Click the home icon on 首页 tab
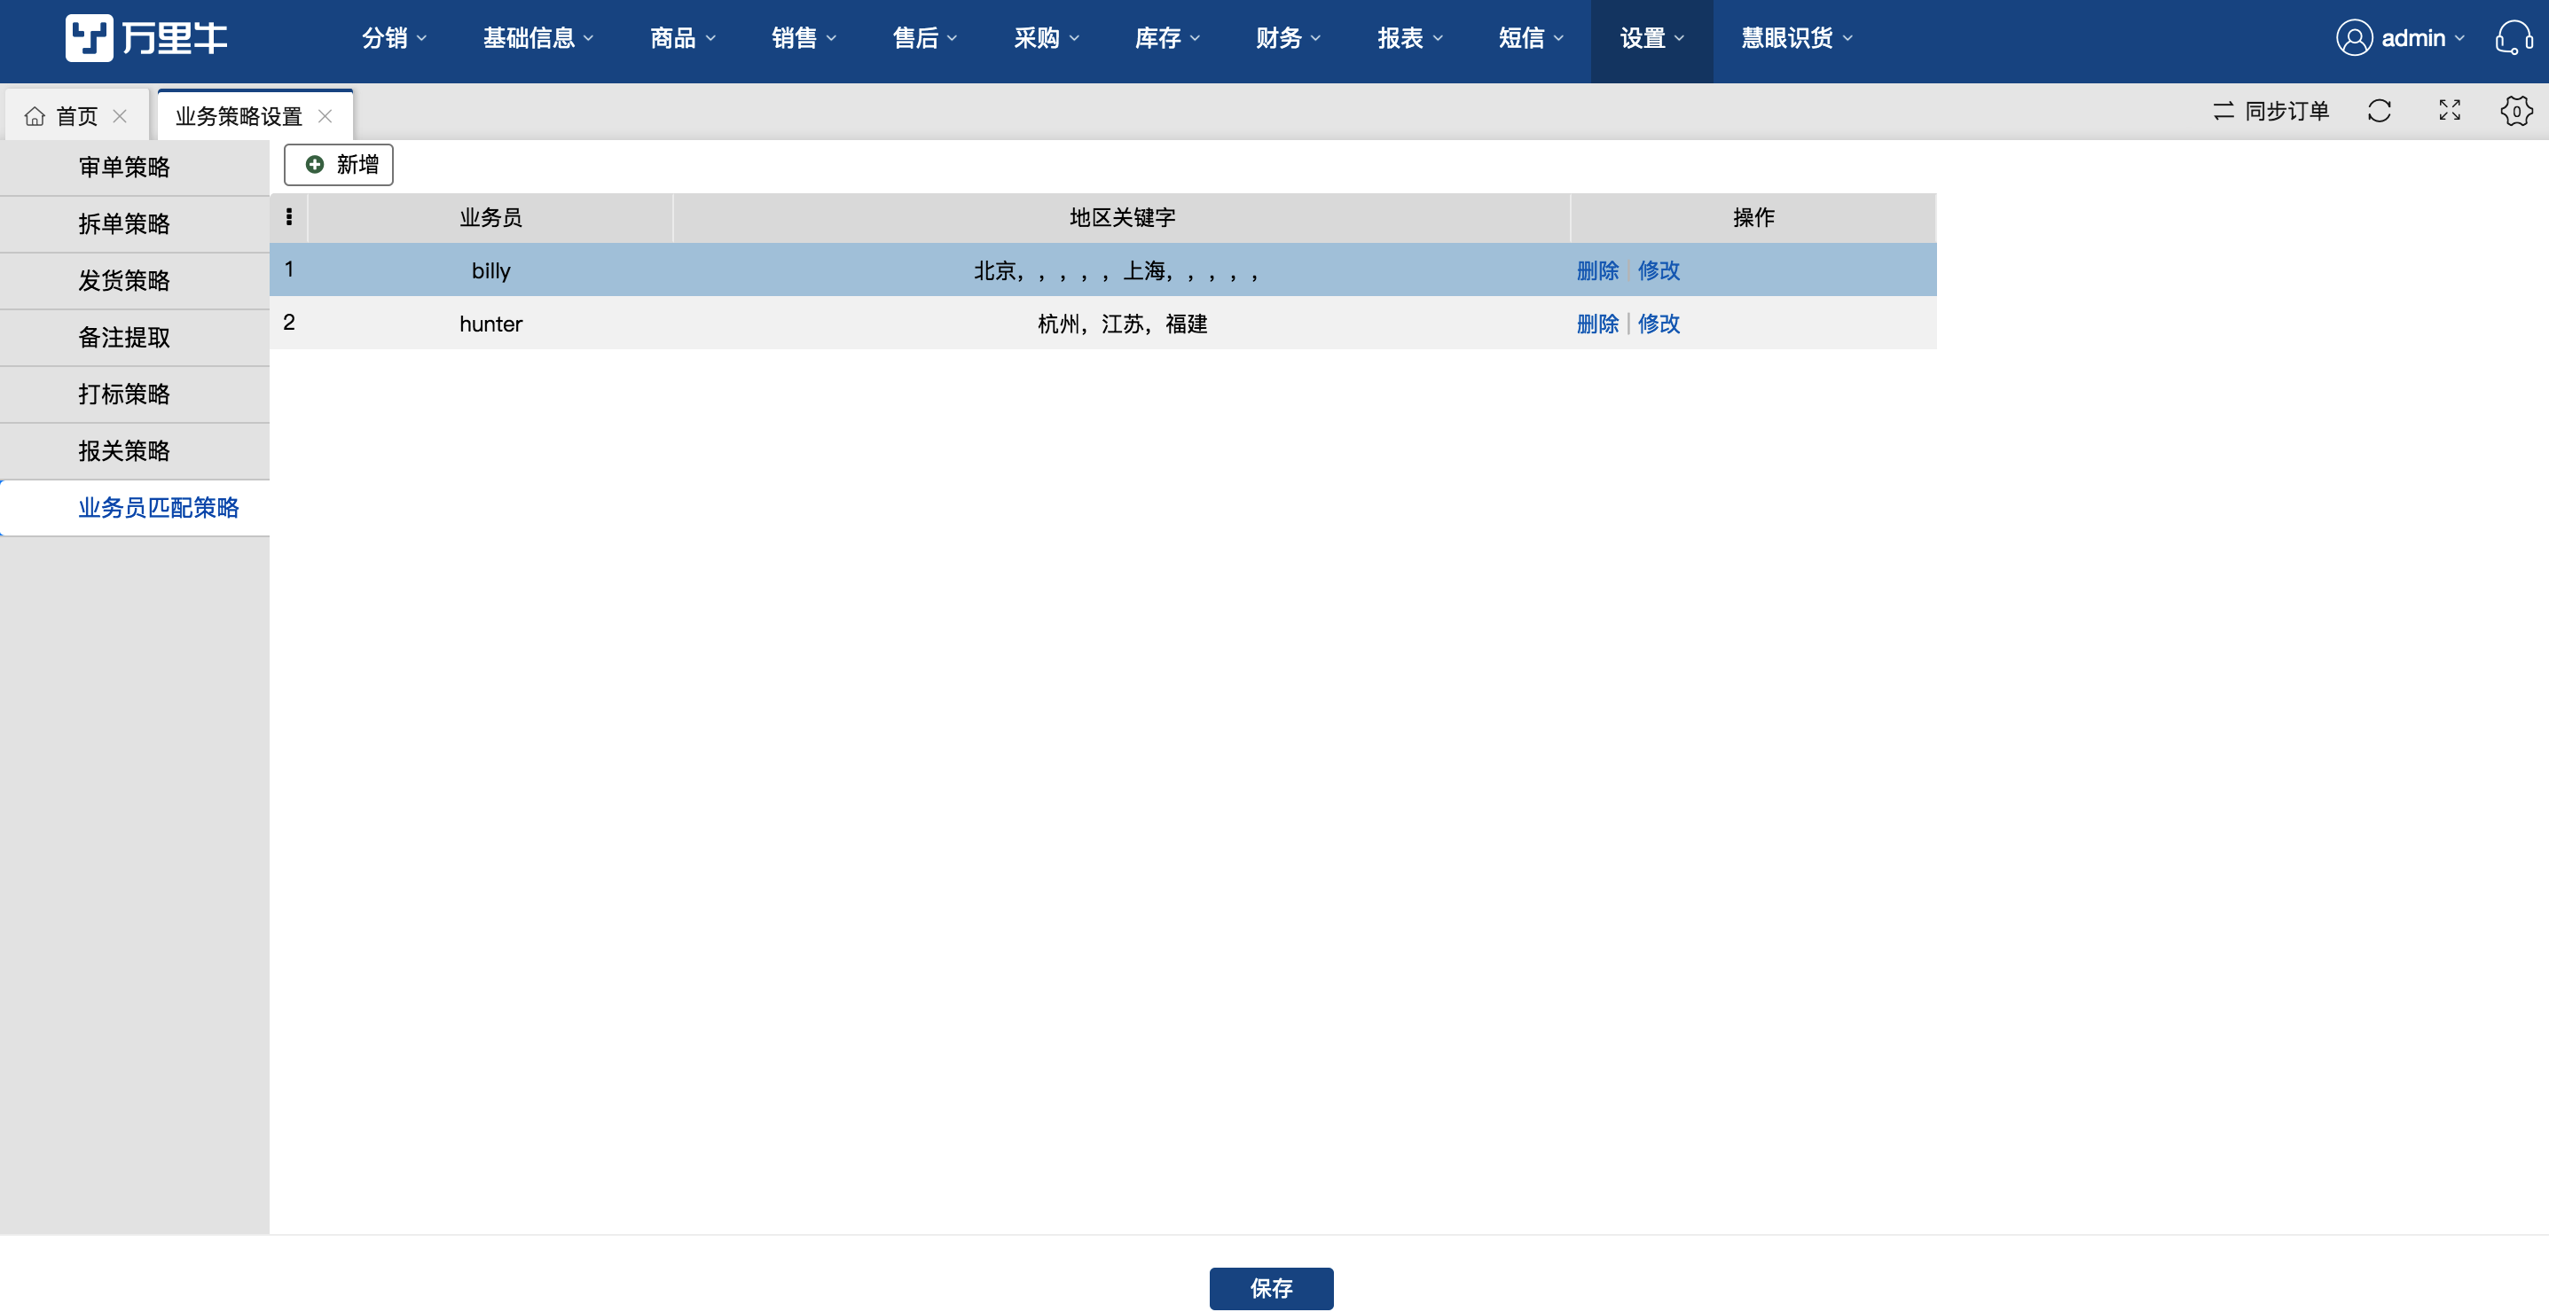This screenshot has width=2549, height=1312. click(35, 117)
